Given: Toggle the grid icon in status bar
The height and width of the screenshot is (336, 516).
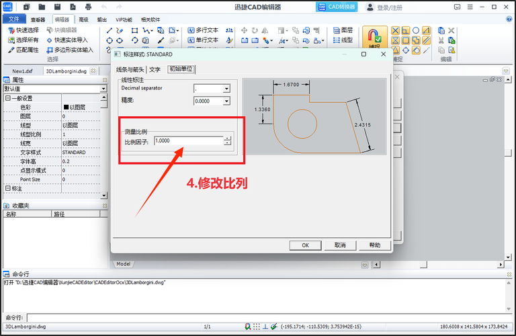Looking at the screenshot, I should pyautogui.click(x=257, y=327).
